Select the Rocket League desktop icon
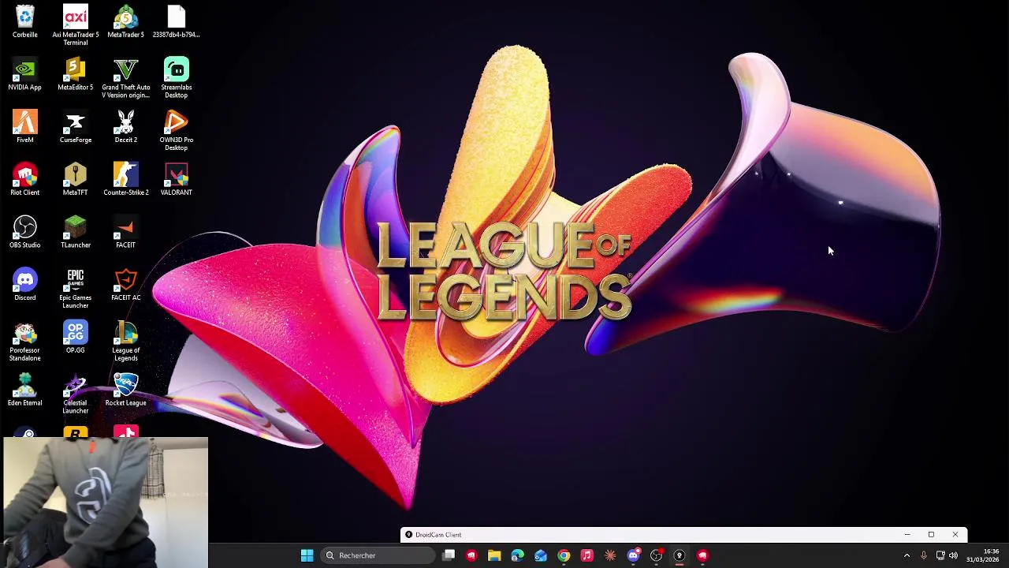The height and width of the screenshot is (568, 1009). click(x=126, y=390)
